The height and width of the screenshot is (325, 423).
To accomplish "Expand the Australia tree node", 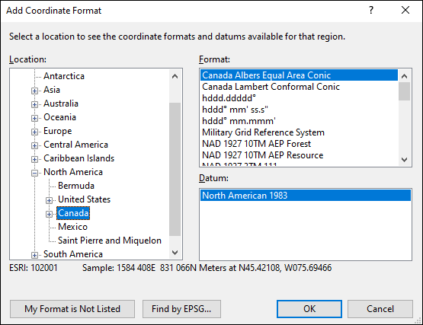I will coord(34,104).
